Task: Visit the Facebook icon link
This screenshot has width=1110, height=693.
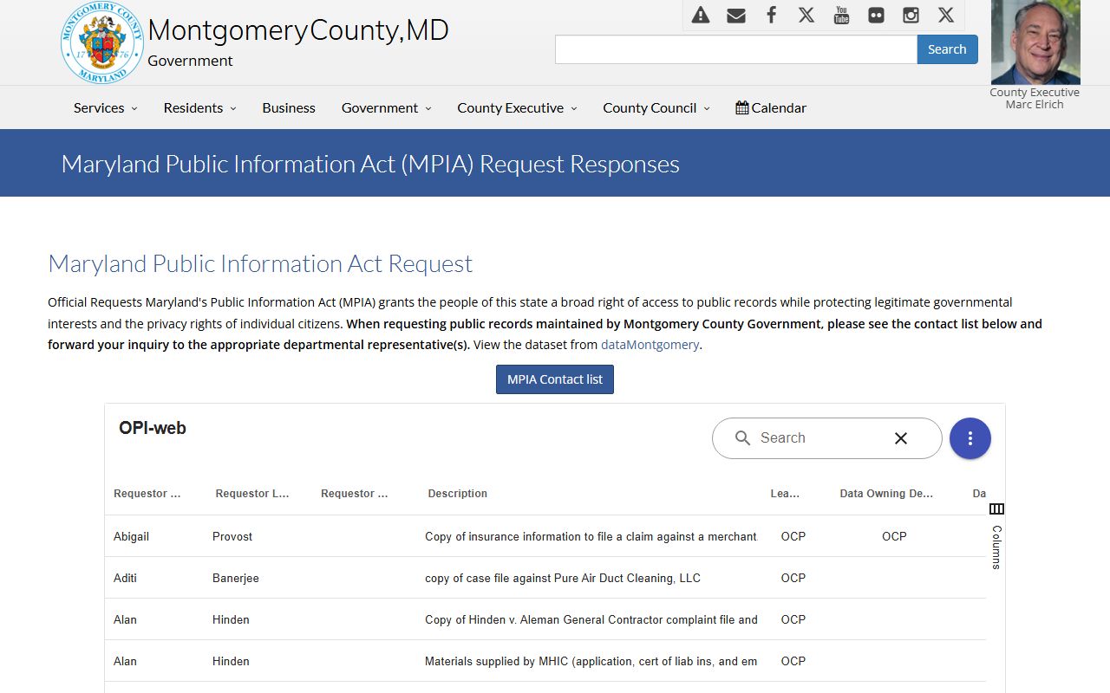Action: [x=771, y=15]
